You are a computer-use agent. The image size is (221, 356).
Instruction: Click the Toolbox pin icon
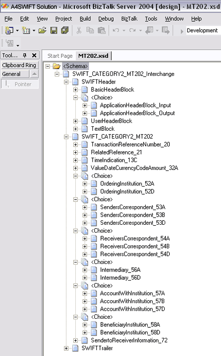tap(25, 55)
